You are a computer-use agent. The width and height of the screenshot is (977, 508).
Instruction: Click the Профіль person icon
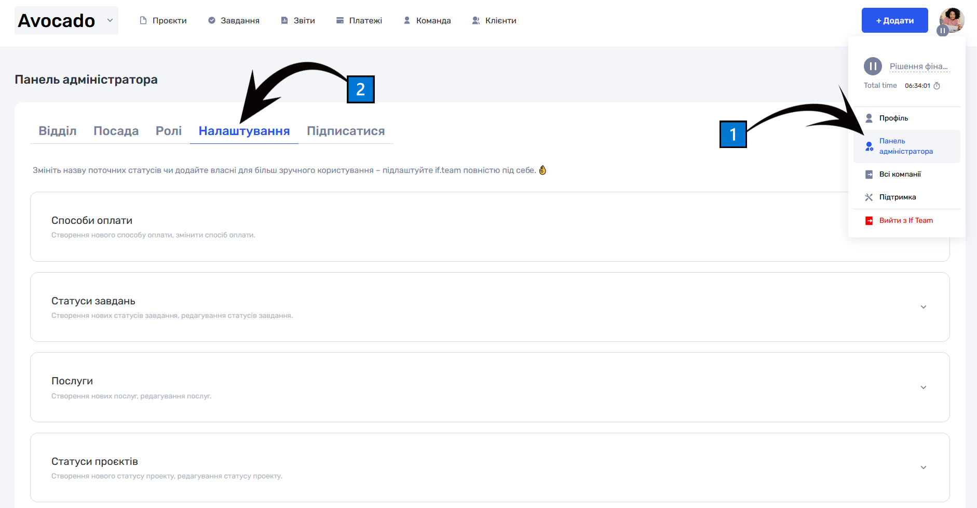coord(869,118)
